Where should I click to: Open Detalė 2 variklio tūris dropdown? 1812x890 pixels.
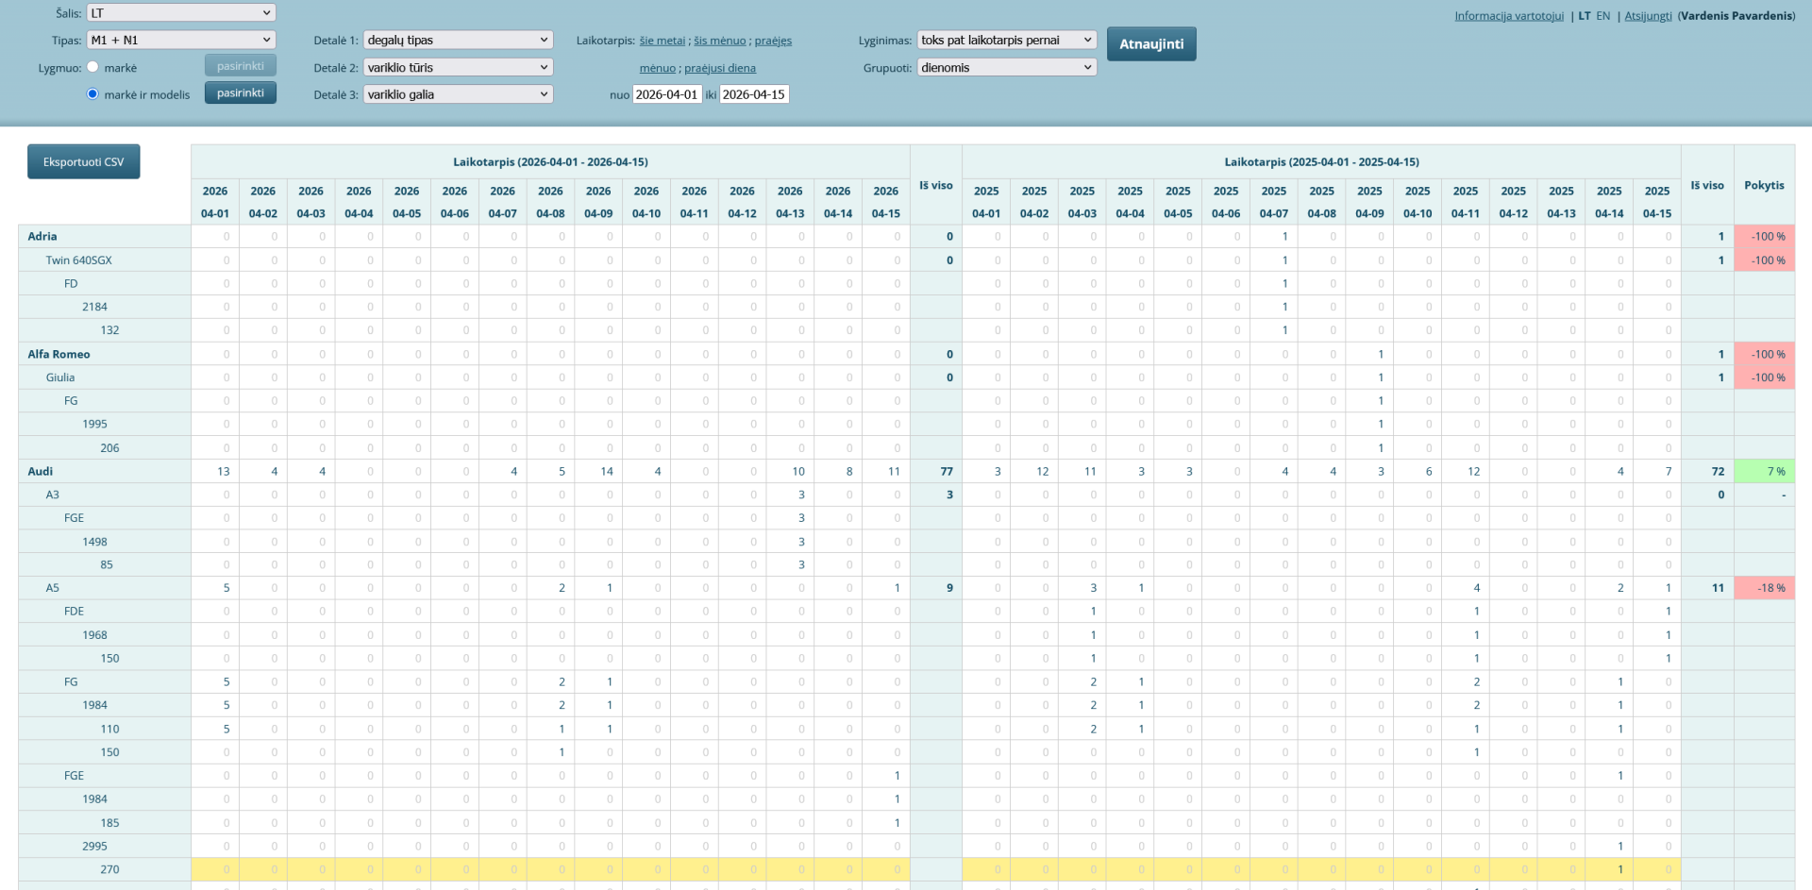coord(458,67)
